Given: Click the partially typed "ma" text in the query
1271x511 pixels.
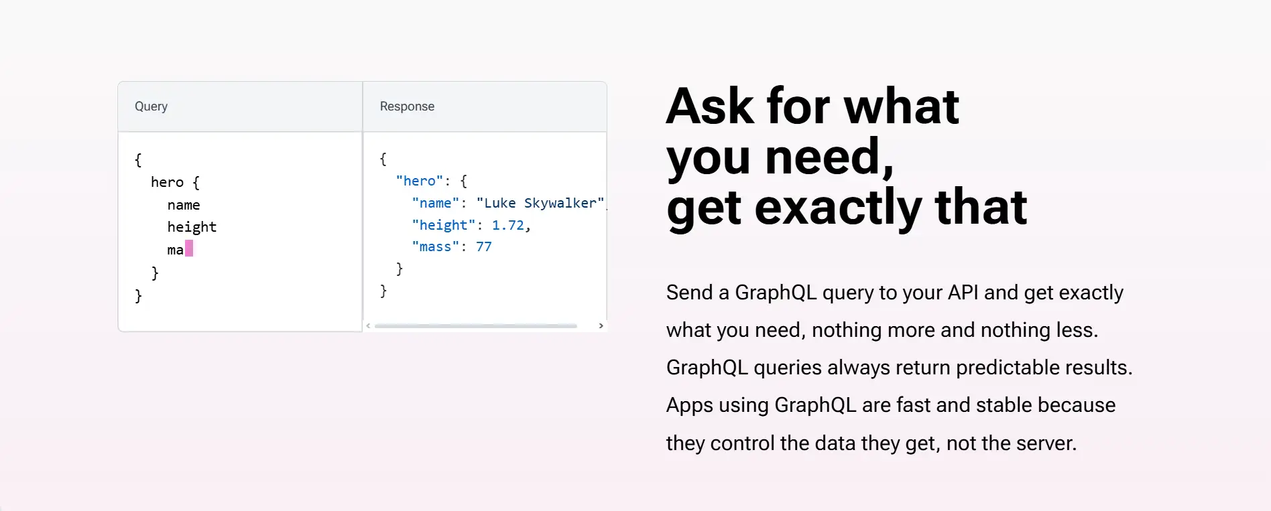Looking at the screenshot, I should 175,250.
